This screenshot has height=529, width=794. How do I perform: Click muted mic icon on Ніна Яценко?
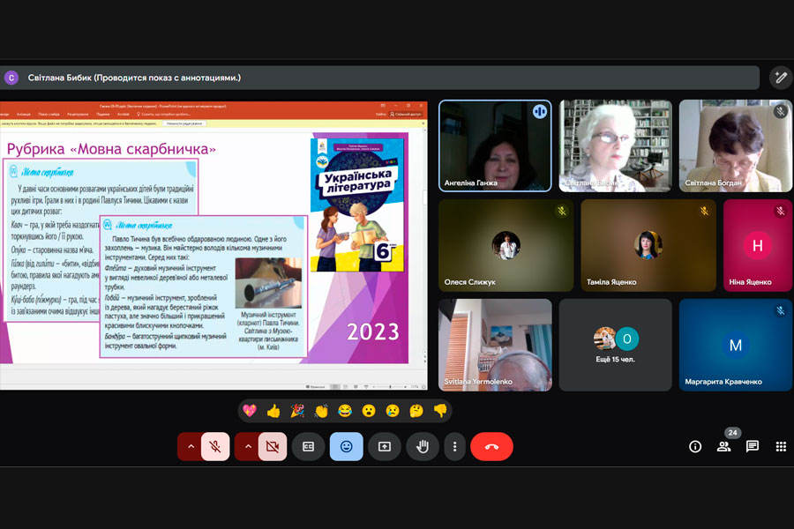coord(781,211)
